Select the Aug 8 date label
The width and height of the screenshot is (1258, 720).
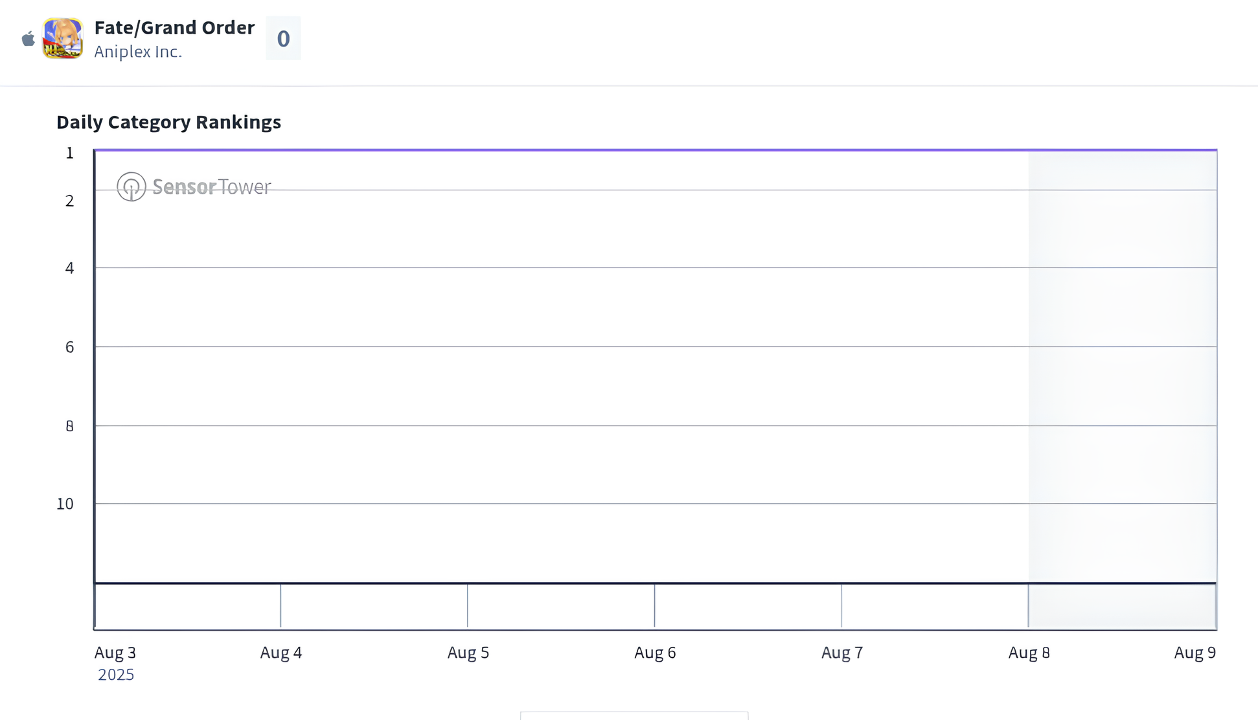click(x=1029, y=653)
